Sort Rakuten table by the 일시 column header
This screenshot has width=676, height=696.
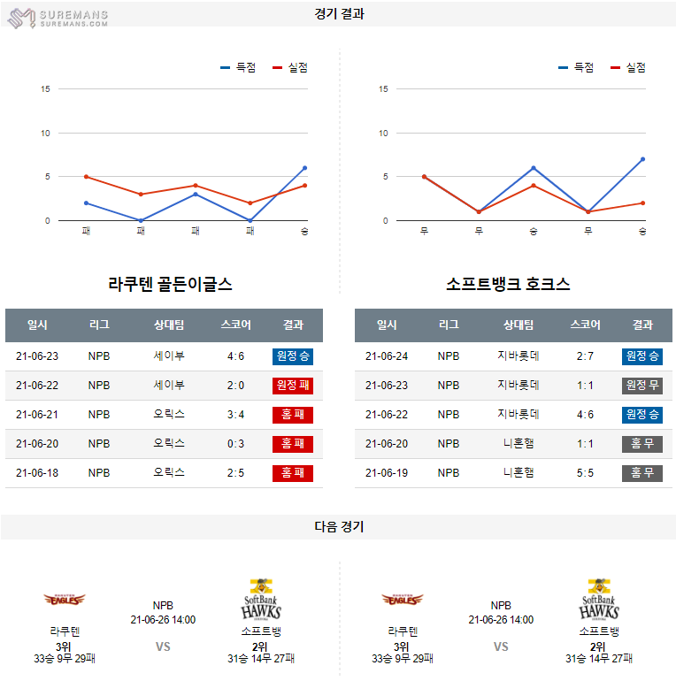point(37,325)
